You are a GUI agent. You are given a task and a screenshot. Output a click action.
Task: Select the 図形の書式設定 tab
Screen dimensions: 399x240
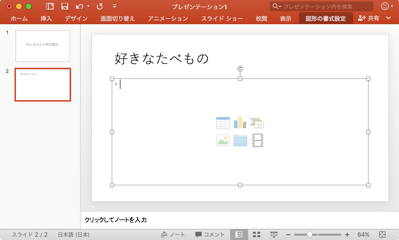point(325,18)
